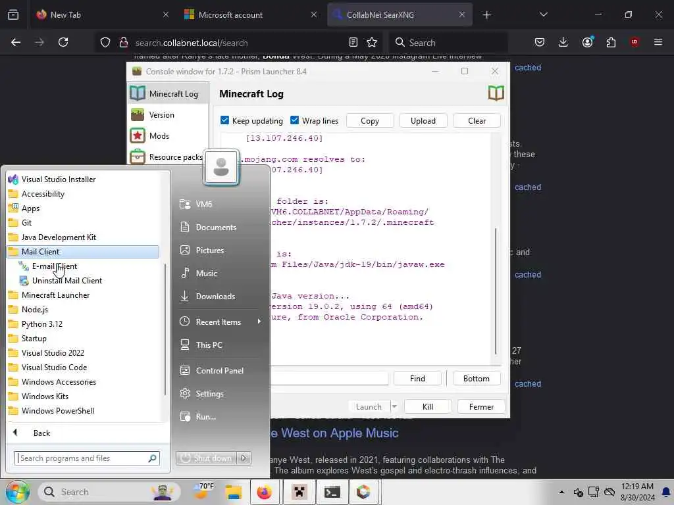Open the Launch button dropdown arrow
This screenshot has width=674, height=505.
click(394, 406)
